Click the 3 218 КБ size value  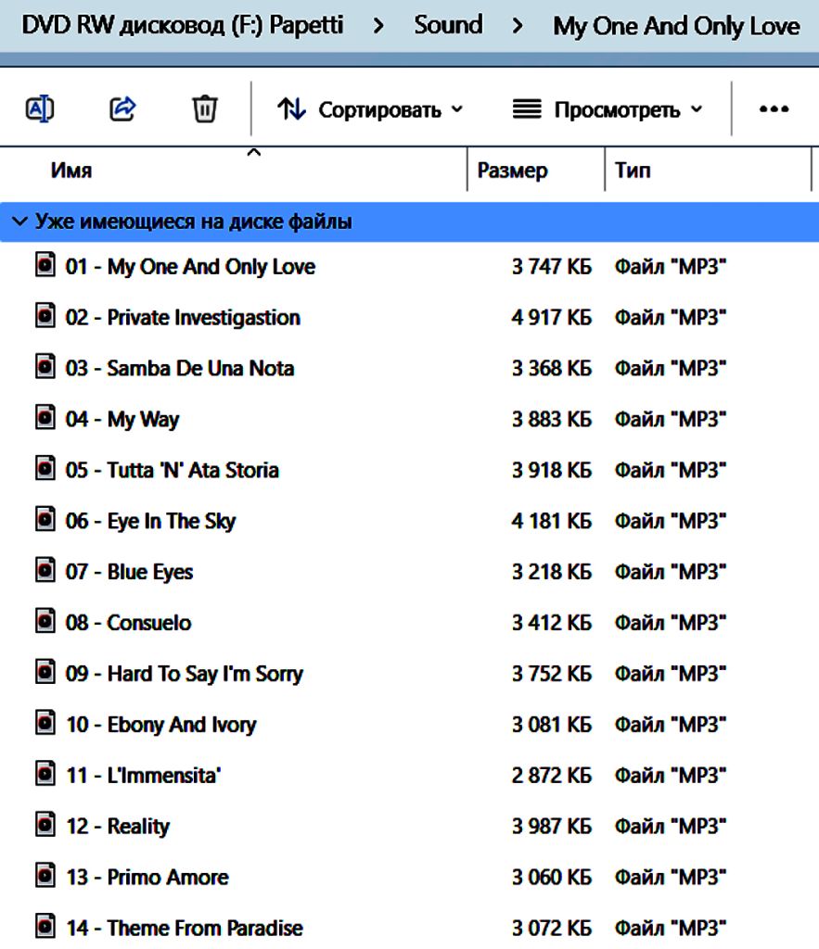coord(551,572)
